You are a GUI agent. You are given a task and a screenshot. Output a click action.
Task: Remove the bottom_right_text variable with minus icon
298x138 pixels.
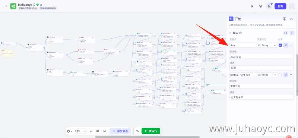point(291,75)
